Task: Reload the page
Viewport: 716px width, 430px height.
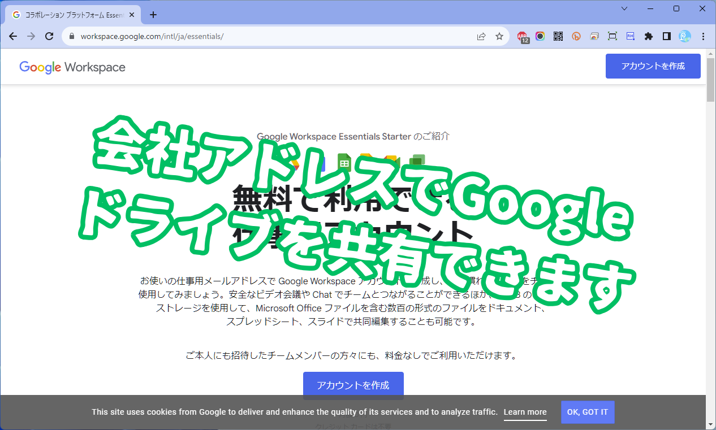Action: tap(49, 36)
